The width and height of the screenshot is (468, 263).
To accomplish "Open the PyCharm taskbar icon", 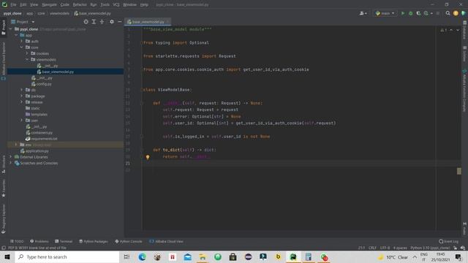I will pyautogui.click(x=293, y=256).
